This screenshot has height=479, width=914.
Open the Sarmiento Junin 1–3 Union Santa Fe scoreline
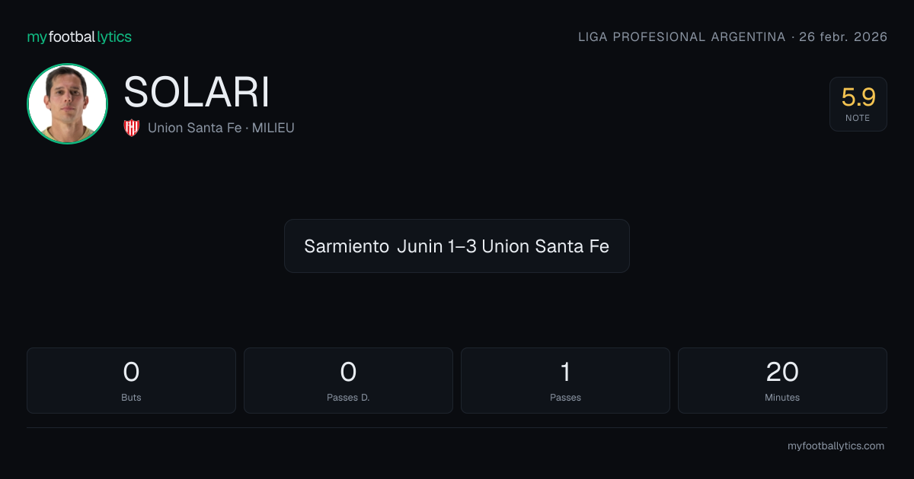[457, 246]
